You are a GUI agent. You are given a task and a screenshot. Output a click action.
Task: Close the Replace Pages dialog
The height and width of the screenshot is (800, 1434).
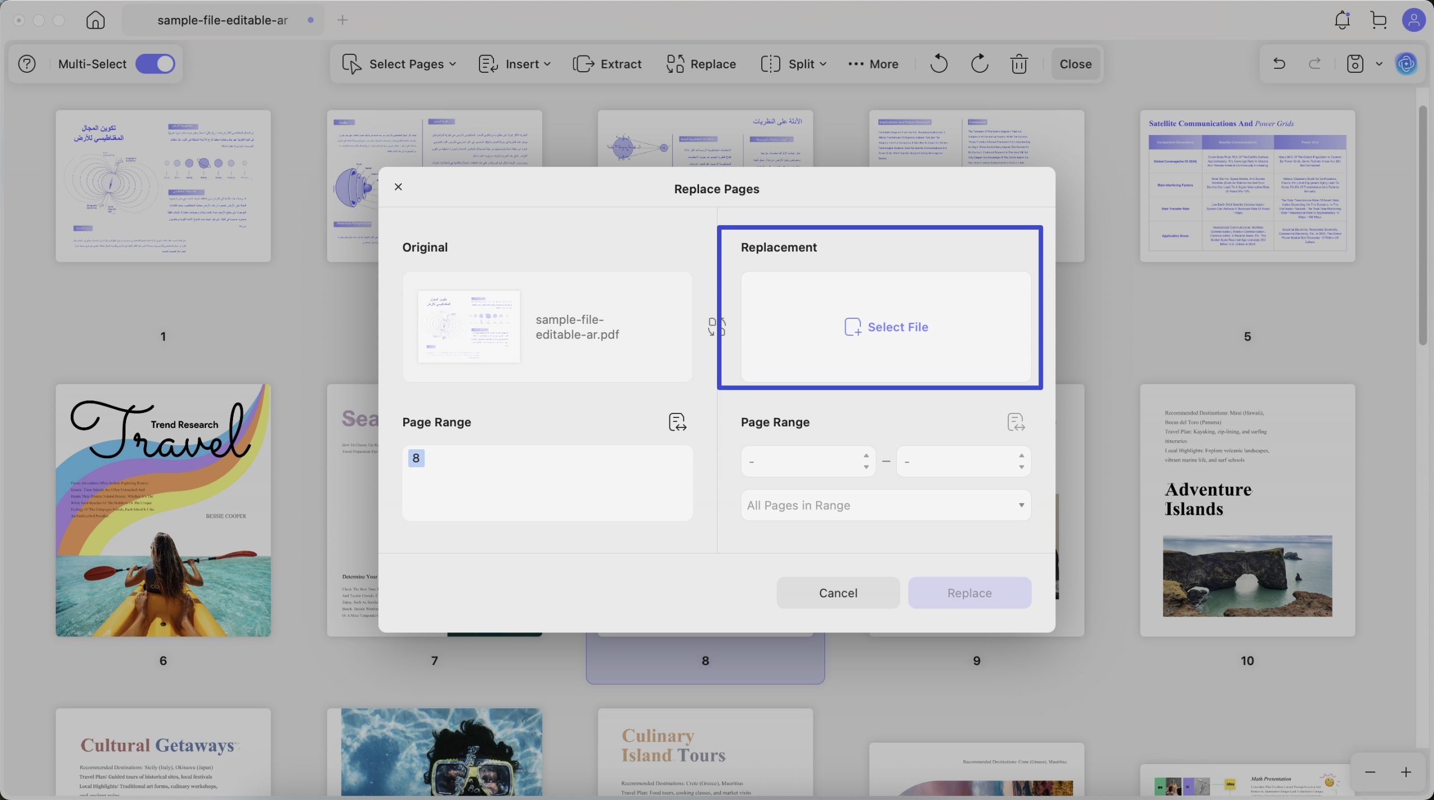click(x=398, y=187)
